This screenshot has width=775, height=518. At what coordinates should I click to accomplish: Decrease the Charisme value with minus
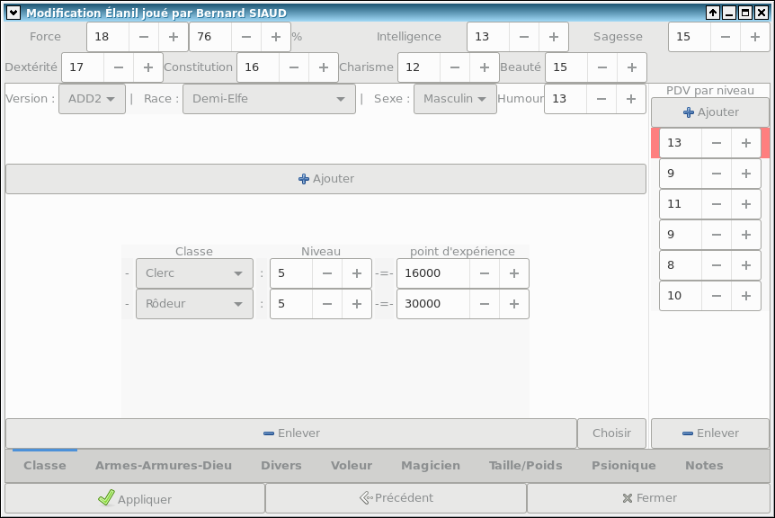(455, 67)
